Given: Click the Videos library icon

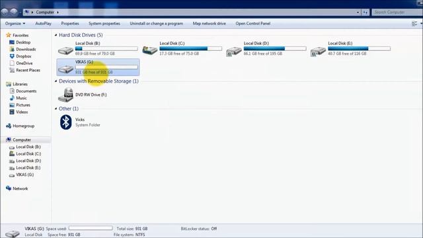Looking at the screenshot, I should (x=12, y=112).
